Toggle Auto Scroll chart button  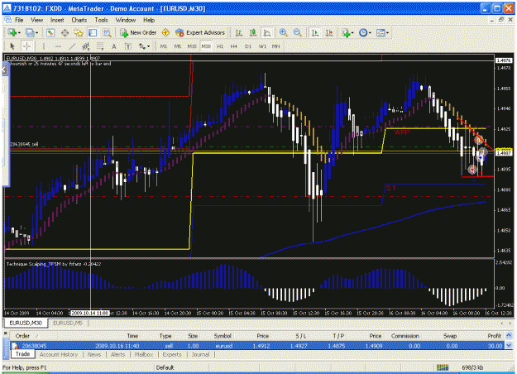click(315, 32)
